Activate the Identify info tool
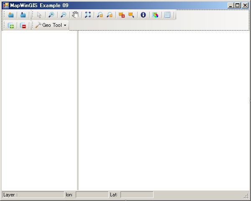This screenshot has height=201, width=251. (143, 15)
